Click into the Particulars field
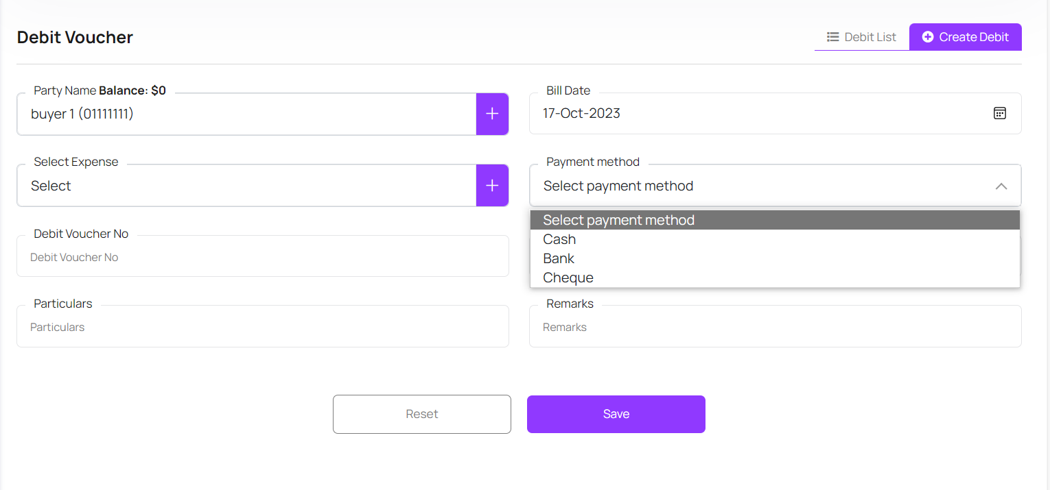Viewport: 1050px width, 490px height. 262,327
